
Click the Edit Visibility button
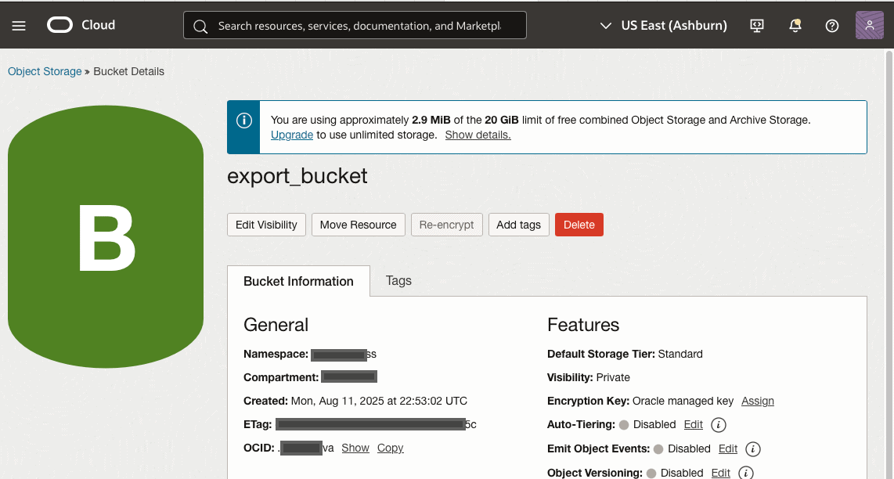266,225
